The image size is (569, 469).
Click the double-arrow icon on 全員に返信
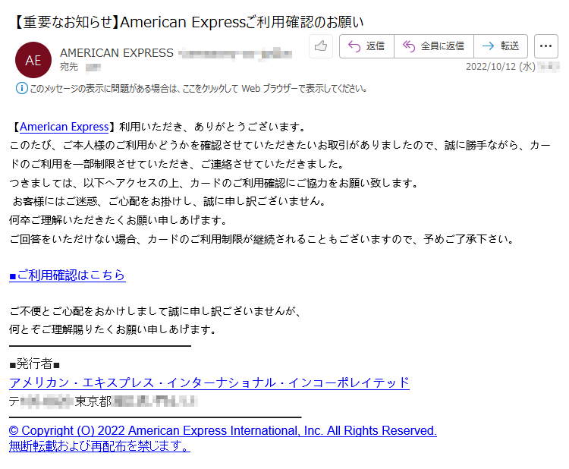point(409,46)
